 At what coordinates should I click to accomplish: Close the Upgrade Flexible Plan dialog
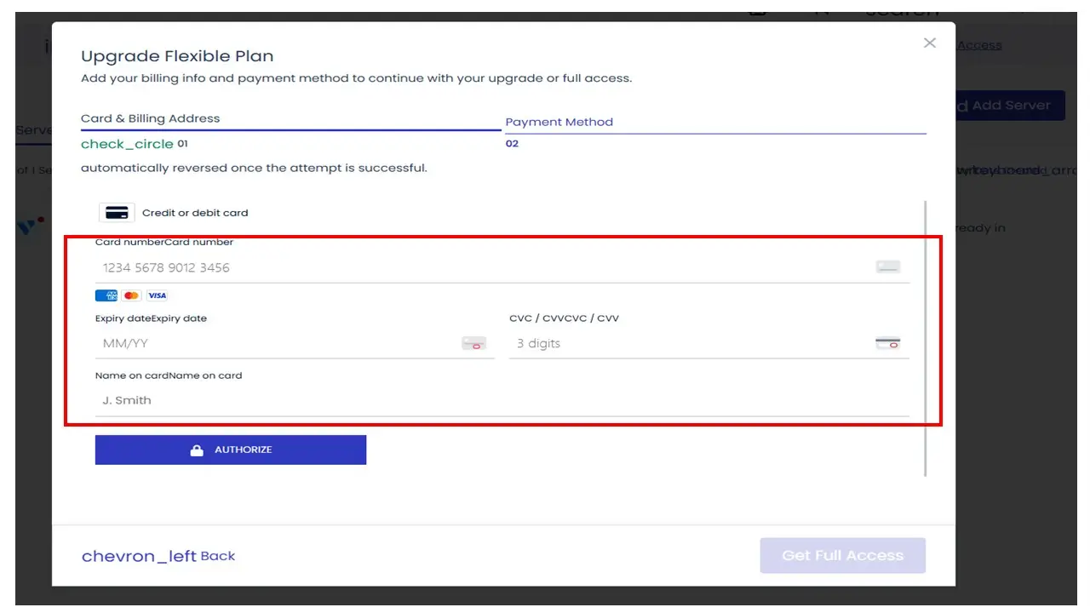coord(930,43)
